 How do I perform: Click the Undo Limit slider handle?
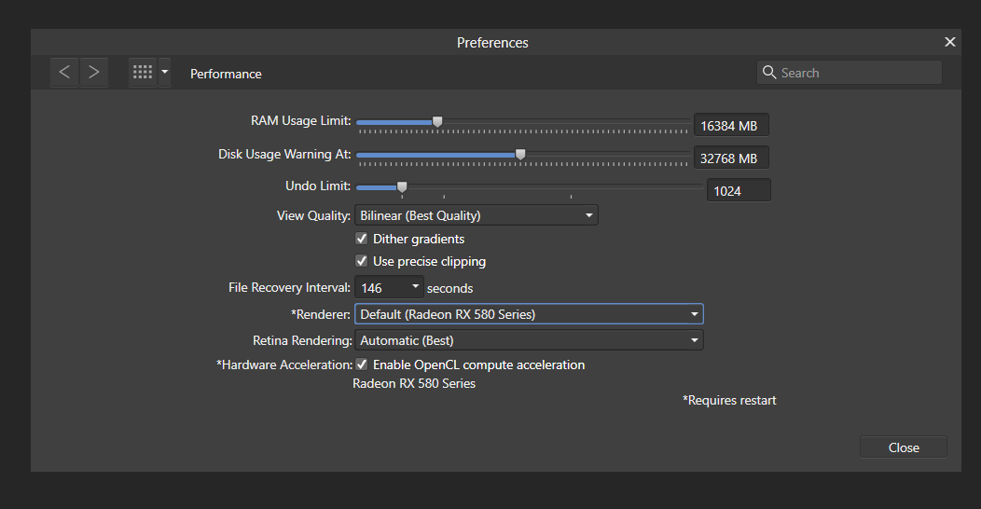click(402, 186)
